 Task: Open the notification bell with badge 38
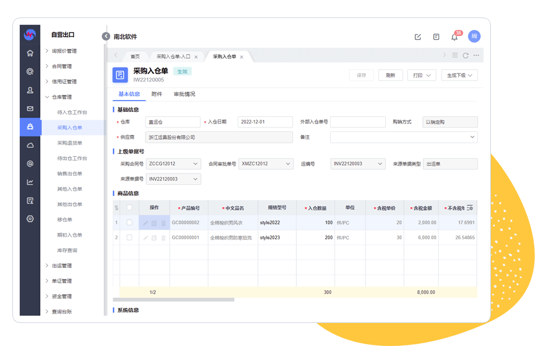tap(454, 37)
